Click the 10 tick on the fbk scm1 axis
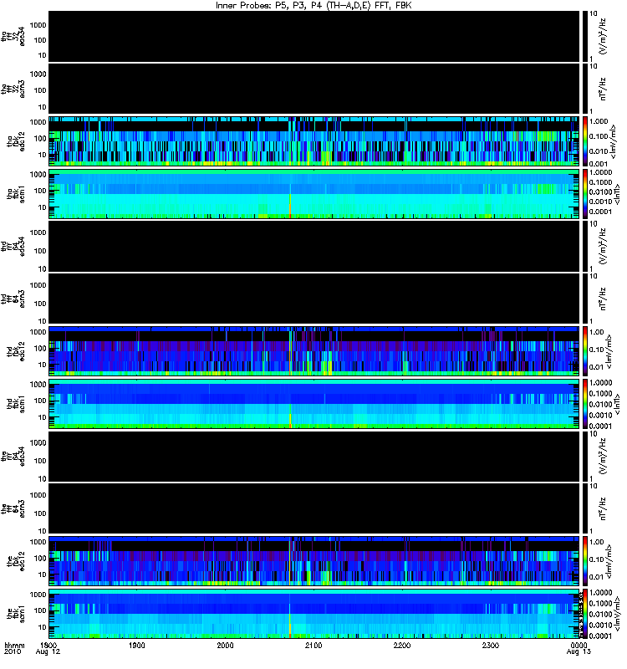 pyautogui.click(x=43, y=627)
